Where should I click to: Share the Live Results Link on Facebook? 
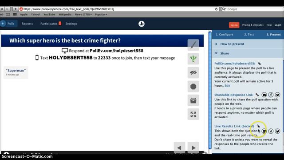tap(271, 131)
